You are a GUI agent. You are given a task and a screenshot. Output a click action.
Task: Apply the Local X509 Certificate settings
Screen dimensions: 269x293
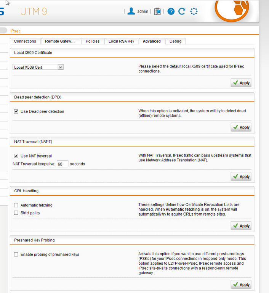241,83
